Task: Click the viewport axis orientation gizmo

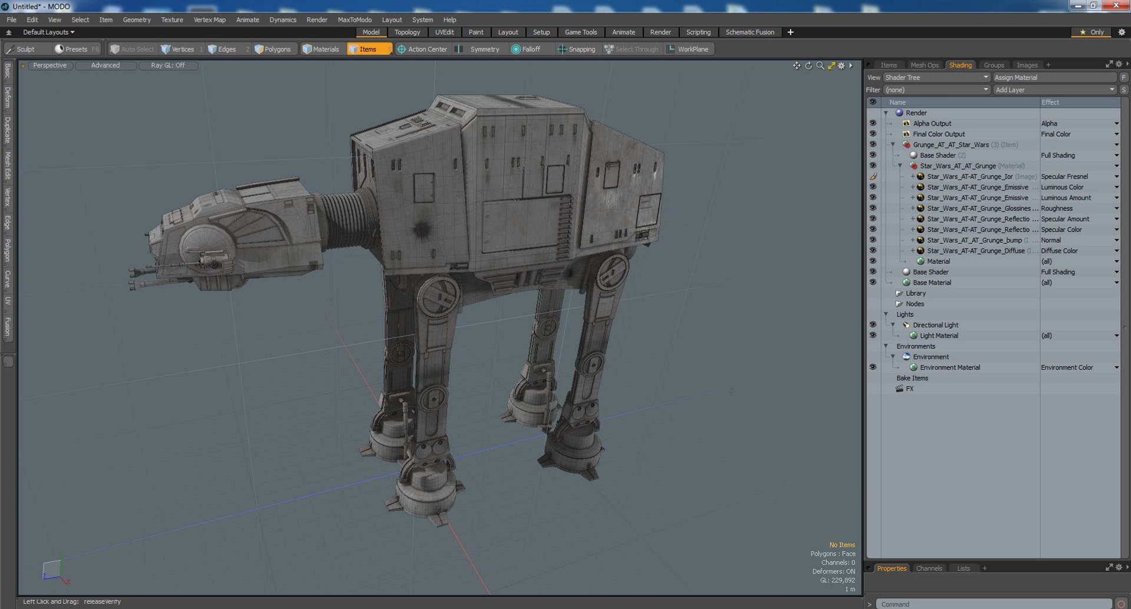Action: tap(55, 571)
